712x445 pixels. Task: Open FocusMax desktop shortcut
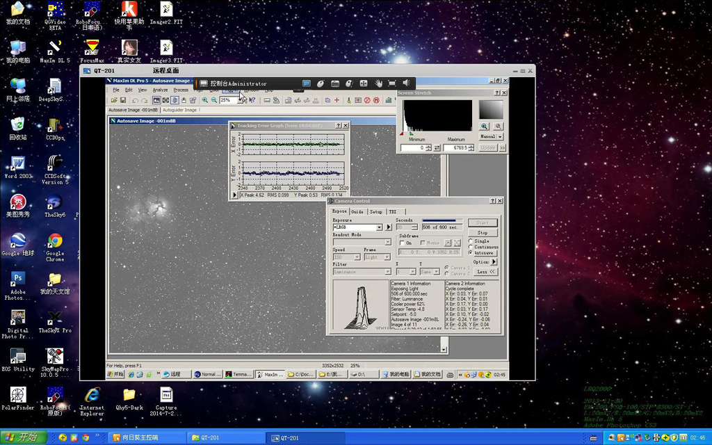[x=92, y=51]
